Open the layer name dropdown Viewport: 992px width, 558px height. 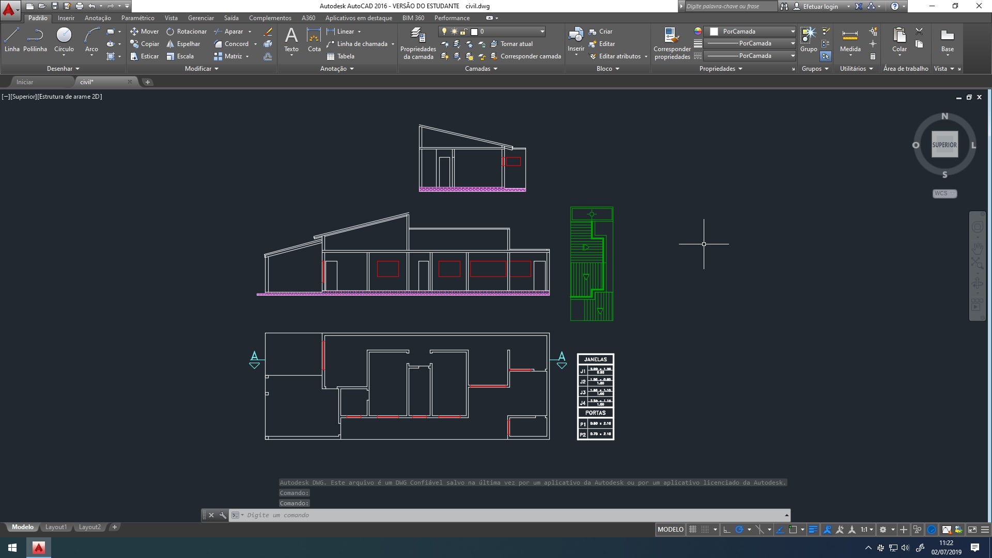[492, 32]
